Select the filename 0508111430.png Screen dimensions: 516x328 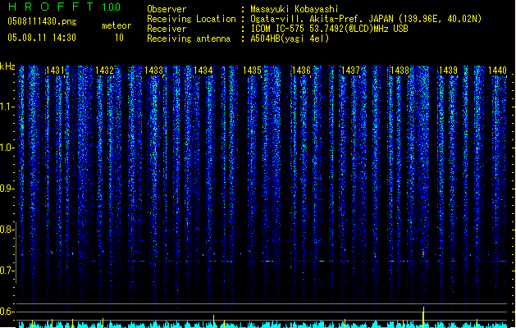click(x=42, y=21)
